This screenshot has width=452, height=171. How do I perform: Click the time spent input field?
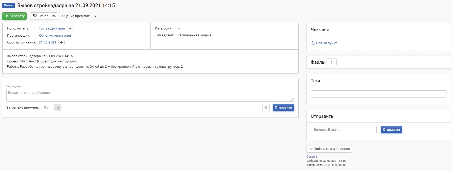click(48, 108)
